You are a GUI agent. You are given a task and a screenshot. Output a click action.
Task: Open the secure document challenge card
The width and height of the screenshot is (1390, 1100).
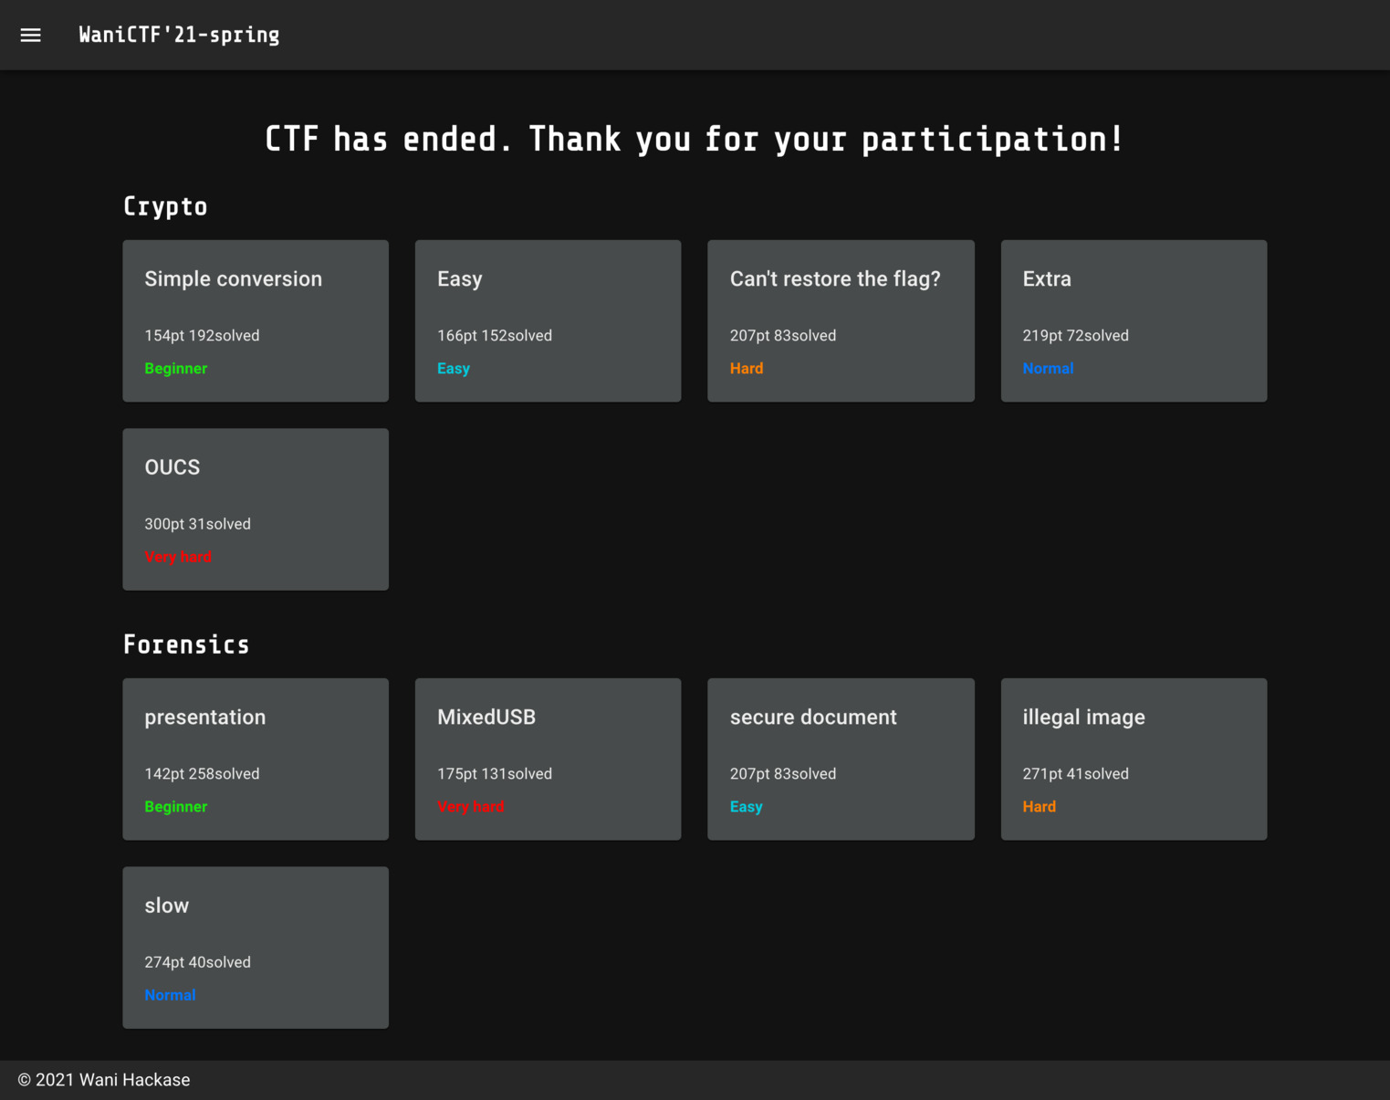pyautogui.click(x=841, y=759)
